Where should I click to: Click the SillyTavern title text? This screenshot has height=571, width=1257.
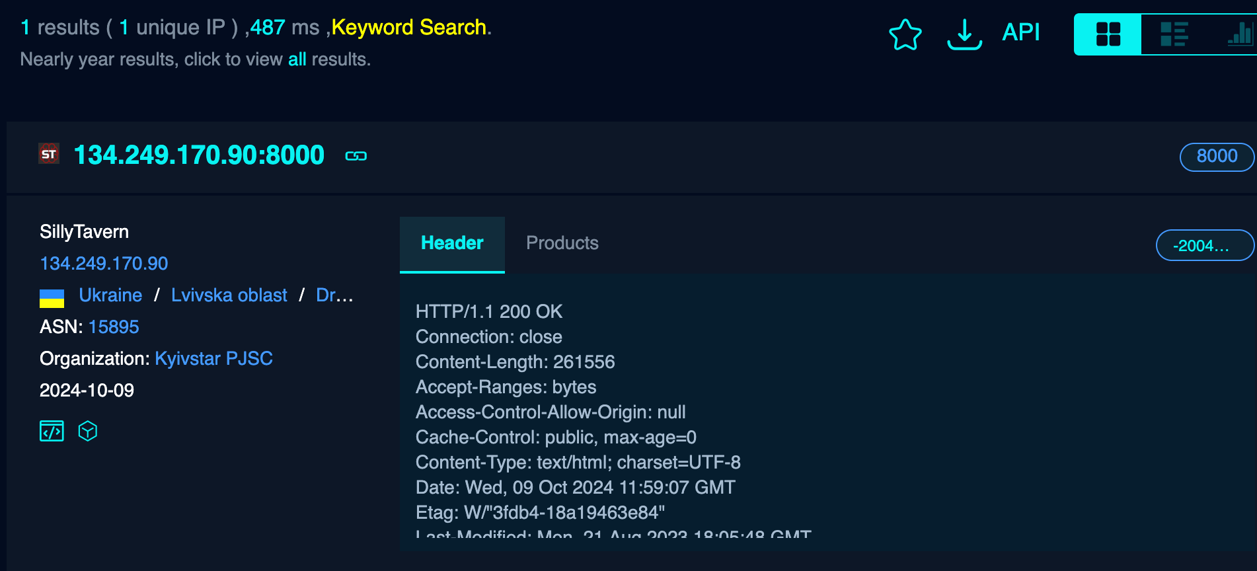[x=84, y=232]
